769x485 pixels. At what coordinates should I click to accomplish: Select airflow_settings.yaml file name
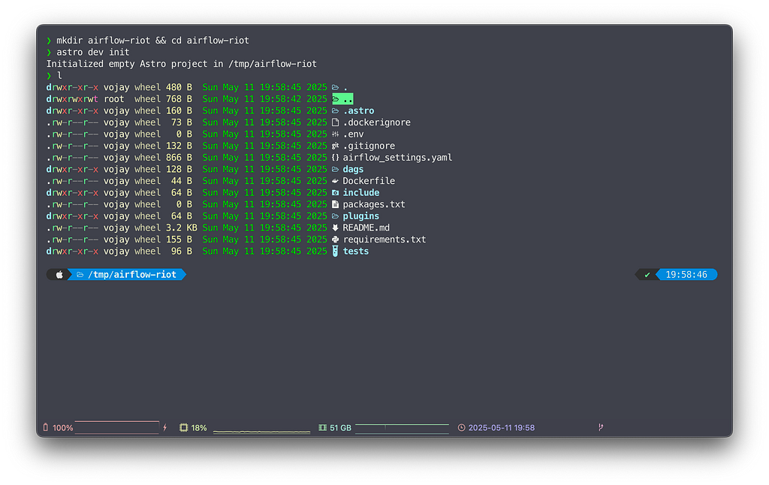tap(397, 158)
